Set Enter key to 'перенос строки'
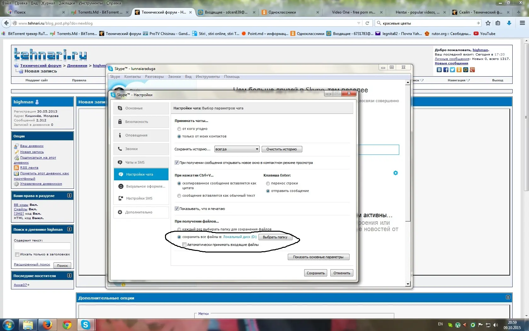 [x=268, y=183]
